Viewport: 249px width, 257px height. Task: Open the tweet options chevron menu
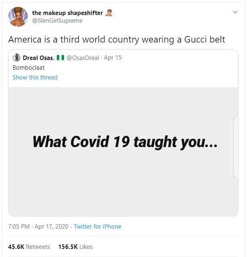235,13
